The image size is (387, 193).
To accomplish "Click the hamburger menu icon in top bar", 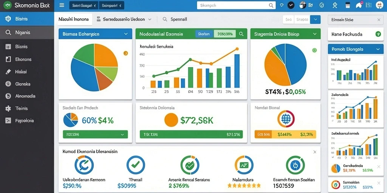I will coord(62,5).
